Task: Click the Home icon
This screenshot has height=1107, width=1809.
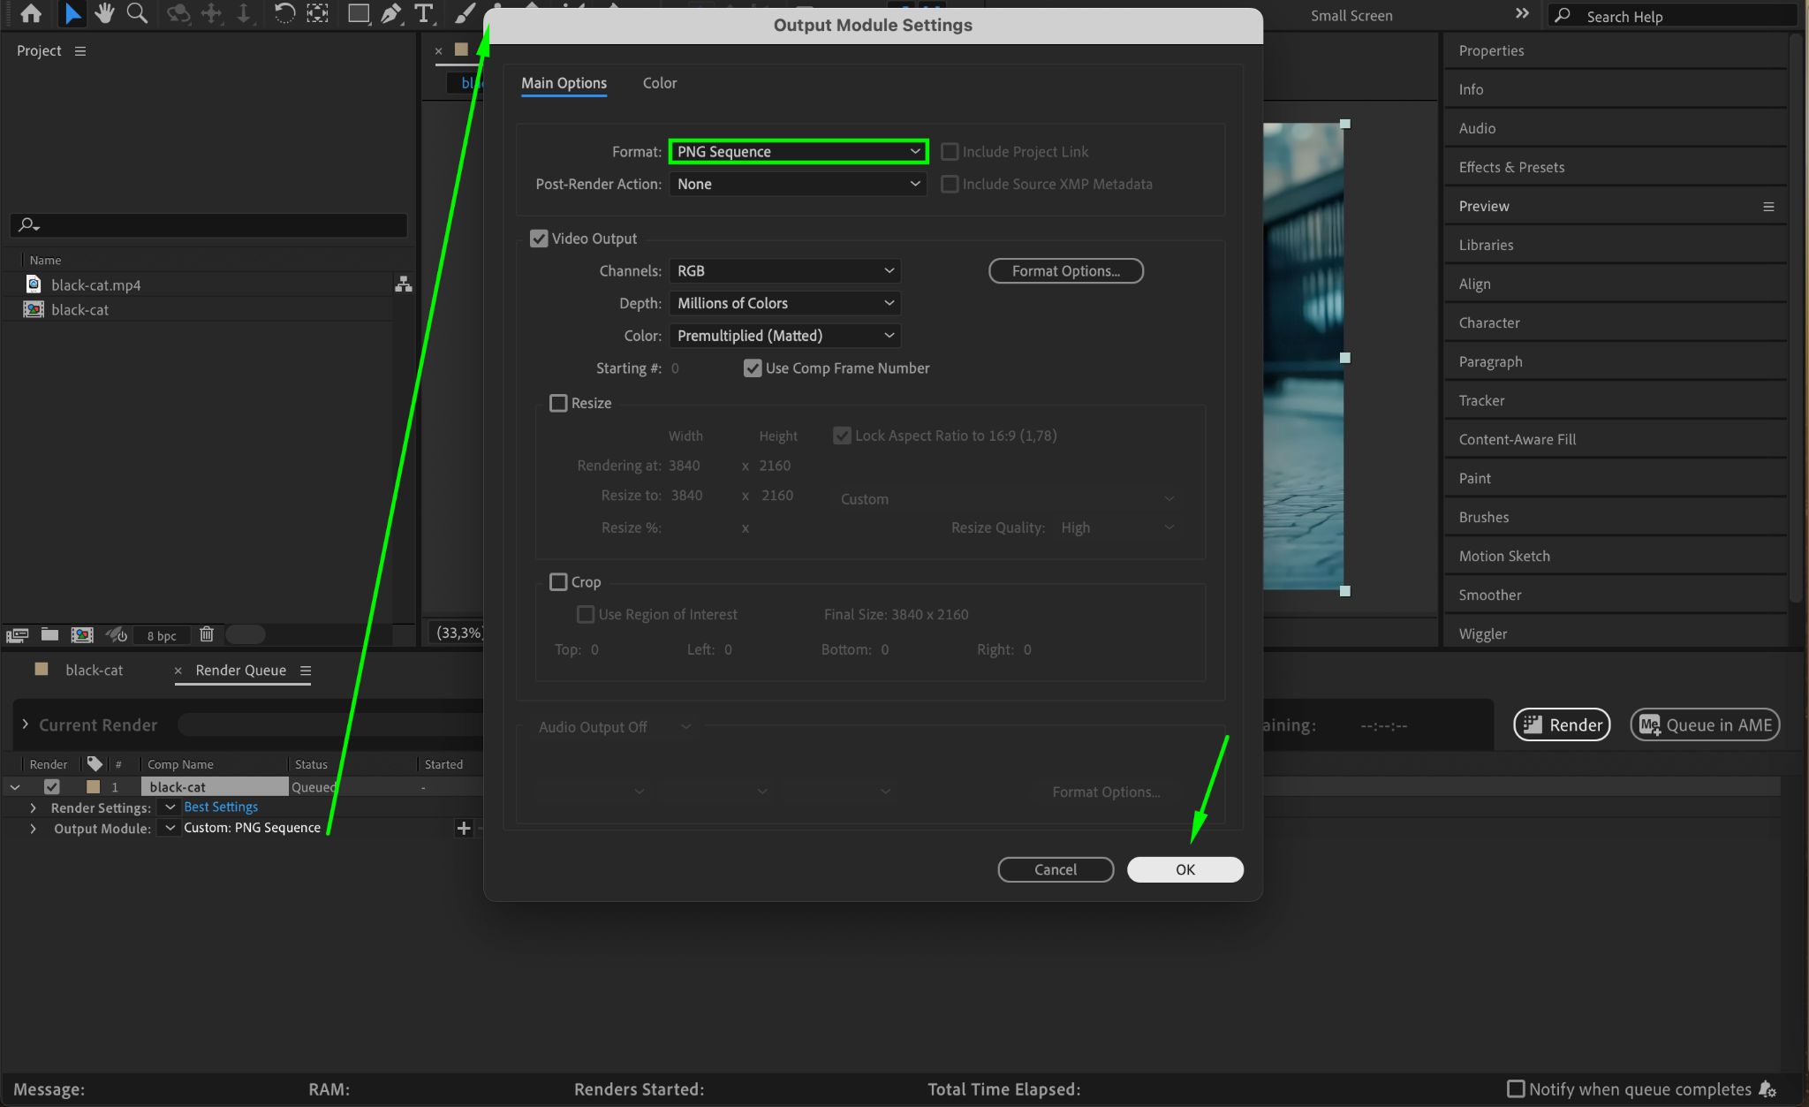Action: pos(31,13)
